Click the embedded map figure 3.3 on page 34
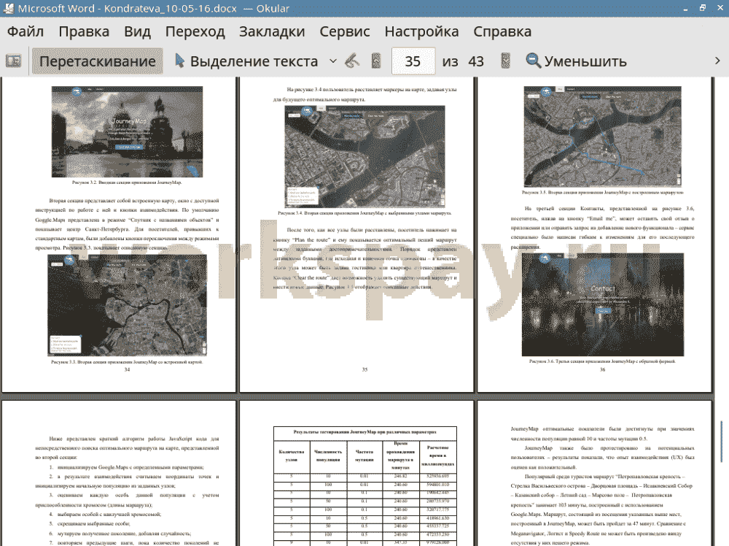729x546 pixels. 127,305
